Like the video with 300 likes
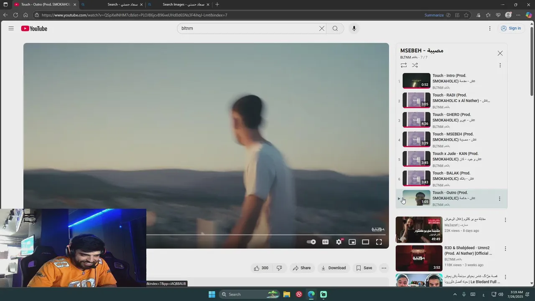This screenshot has height=301, width=535. [x=261, y=268]
